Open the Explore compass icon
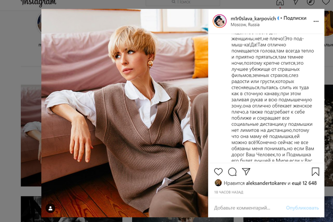The height and width of the screenshot is (222, 333). tap(311, 2)
